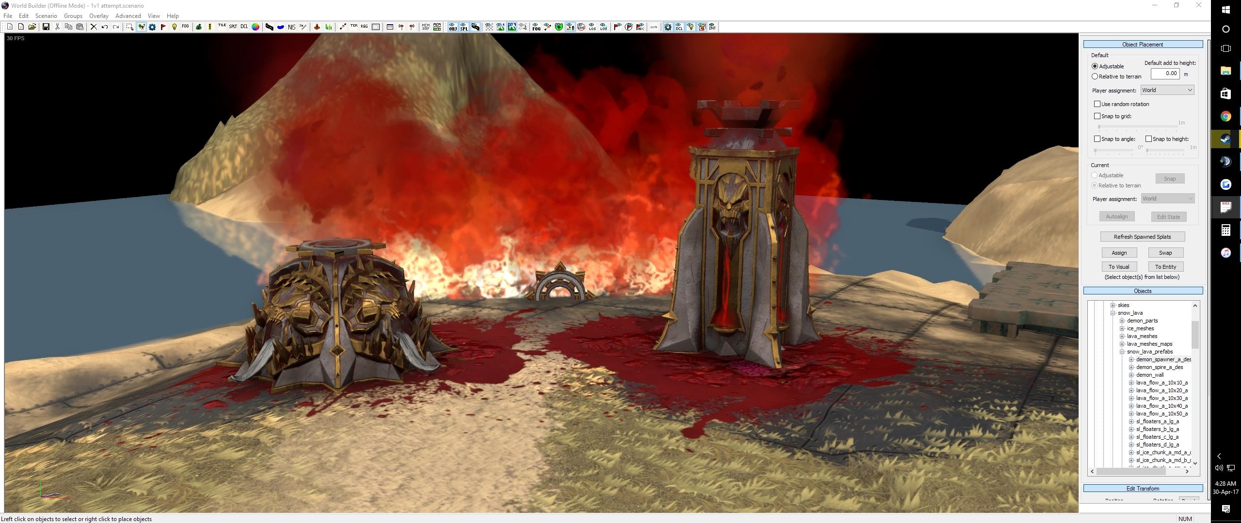
Task: Click the FOG tool toolbar icon
Action: click(185, 27)
